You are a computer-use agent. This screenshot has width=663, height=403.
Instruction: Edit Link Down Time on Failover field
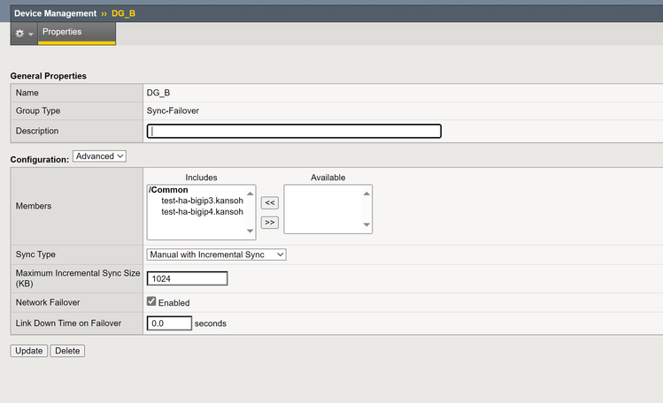169,323
